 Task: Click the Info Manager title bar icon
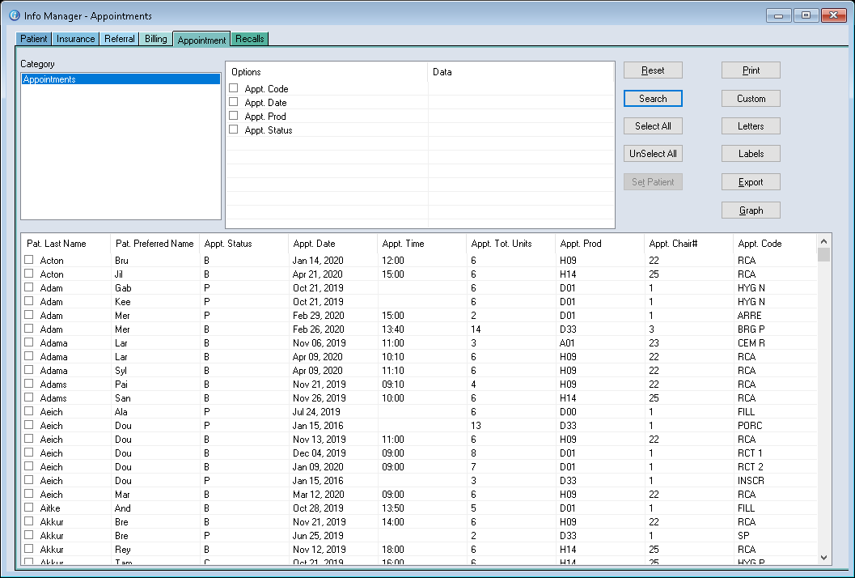[x=14, y=15]
